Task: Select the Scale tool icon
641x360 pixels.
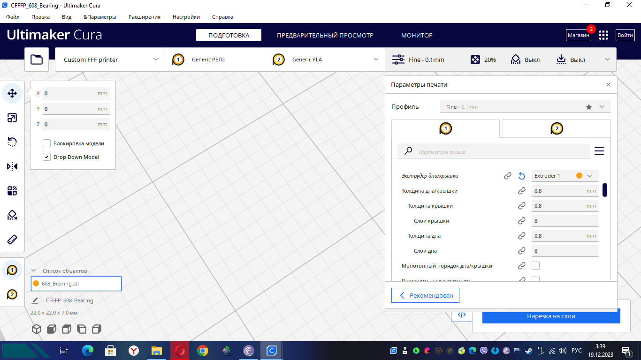Action: (x=12, y=118)
